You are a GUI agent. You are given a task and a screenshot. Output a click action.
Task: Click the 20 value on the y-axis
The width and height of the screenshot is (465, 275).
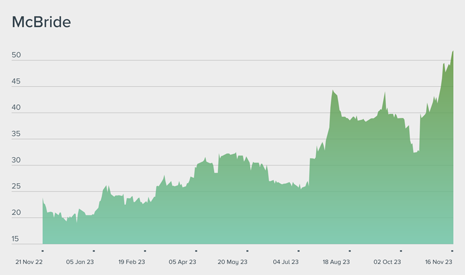coord(16,213)
